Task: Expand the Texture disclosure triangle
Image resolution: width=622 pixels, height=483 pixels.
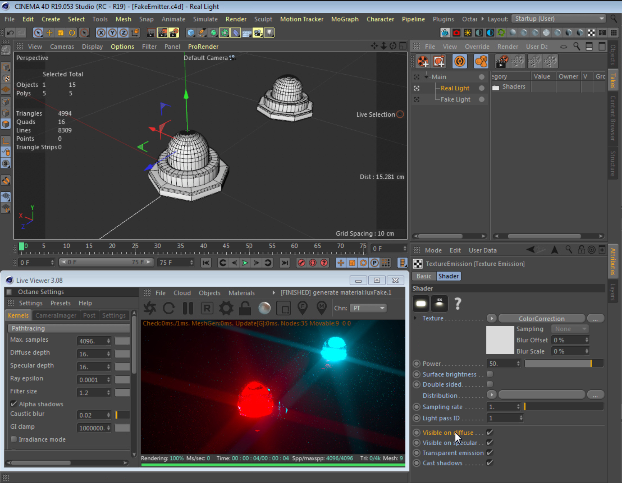Action: (415, 318)
